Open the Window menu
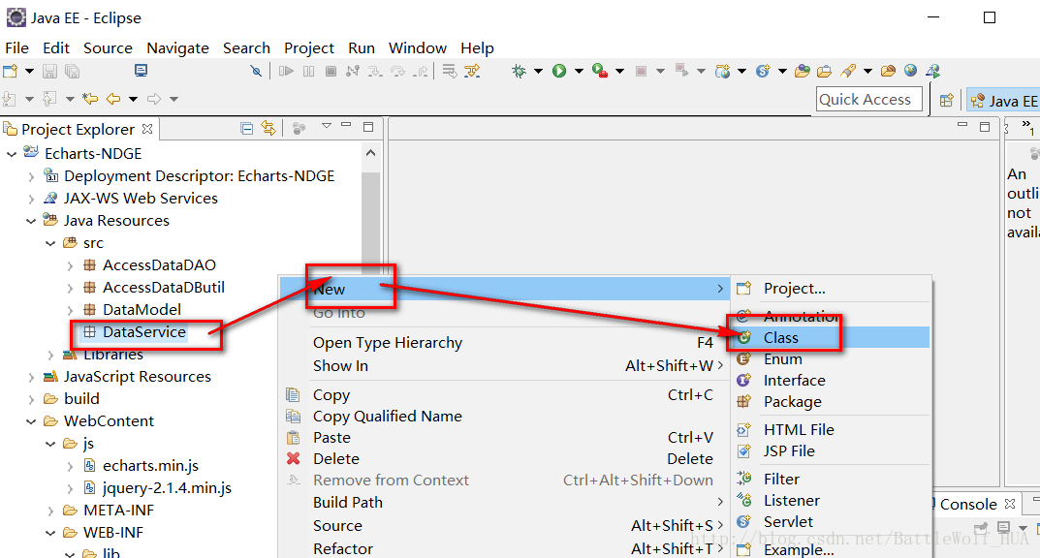The image size is (1040, 558). pos(417,48)
